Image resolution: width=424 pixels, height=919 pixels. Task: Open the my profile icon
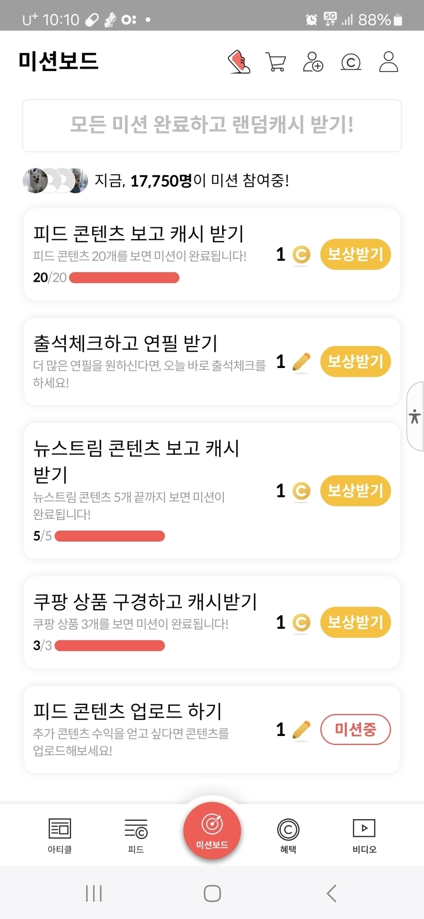pos(388,62)
